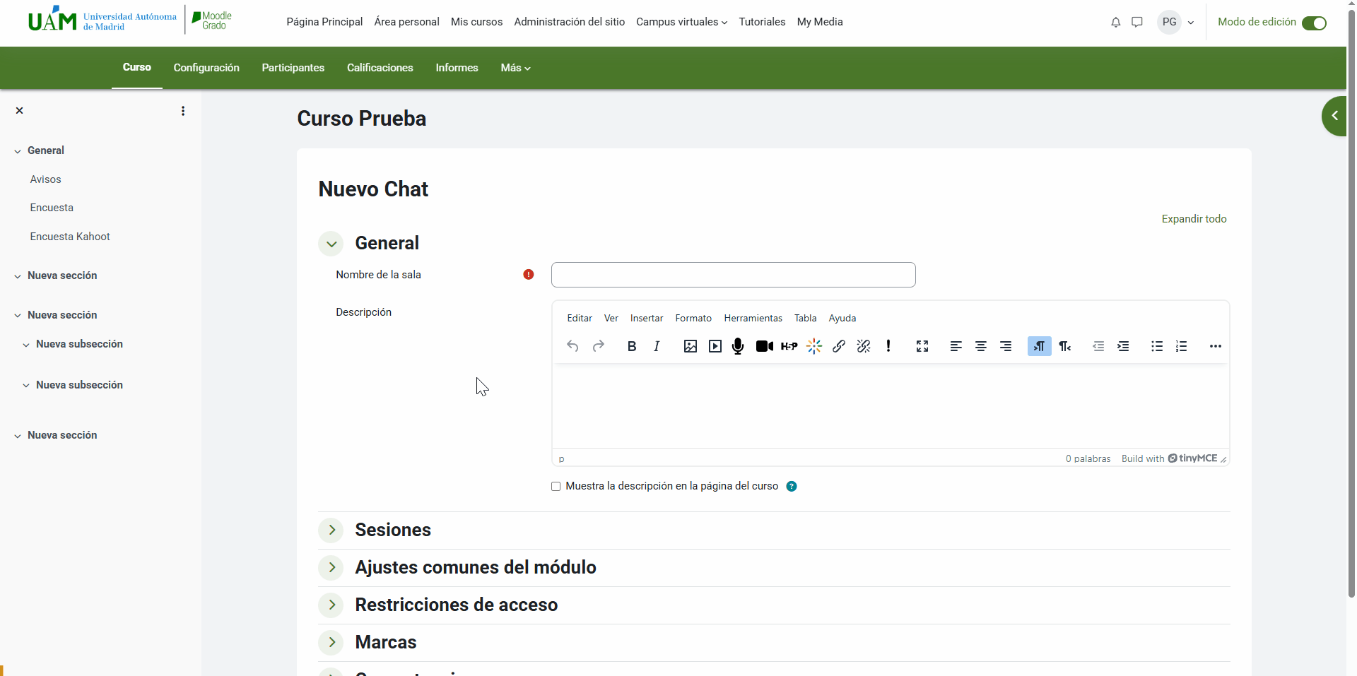Open Mis cursos in the top navigation
Screen dimensions: 1357x676
click(476, 22)
